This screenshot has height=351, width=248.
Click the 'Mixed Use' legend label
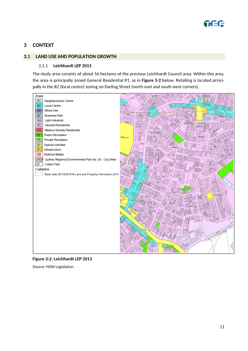[x=51, y=110]
